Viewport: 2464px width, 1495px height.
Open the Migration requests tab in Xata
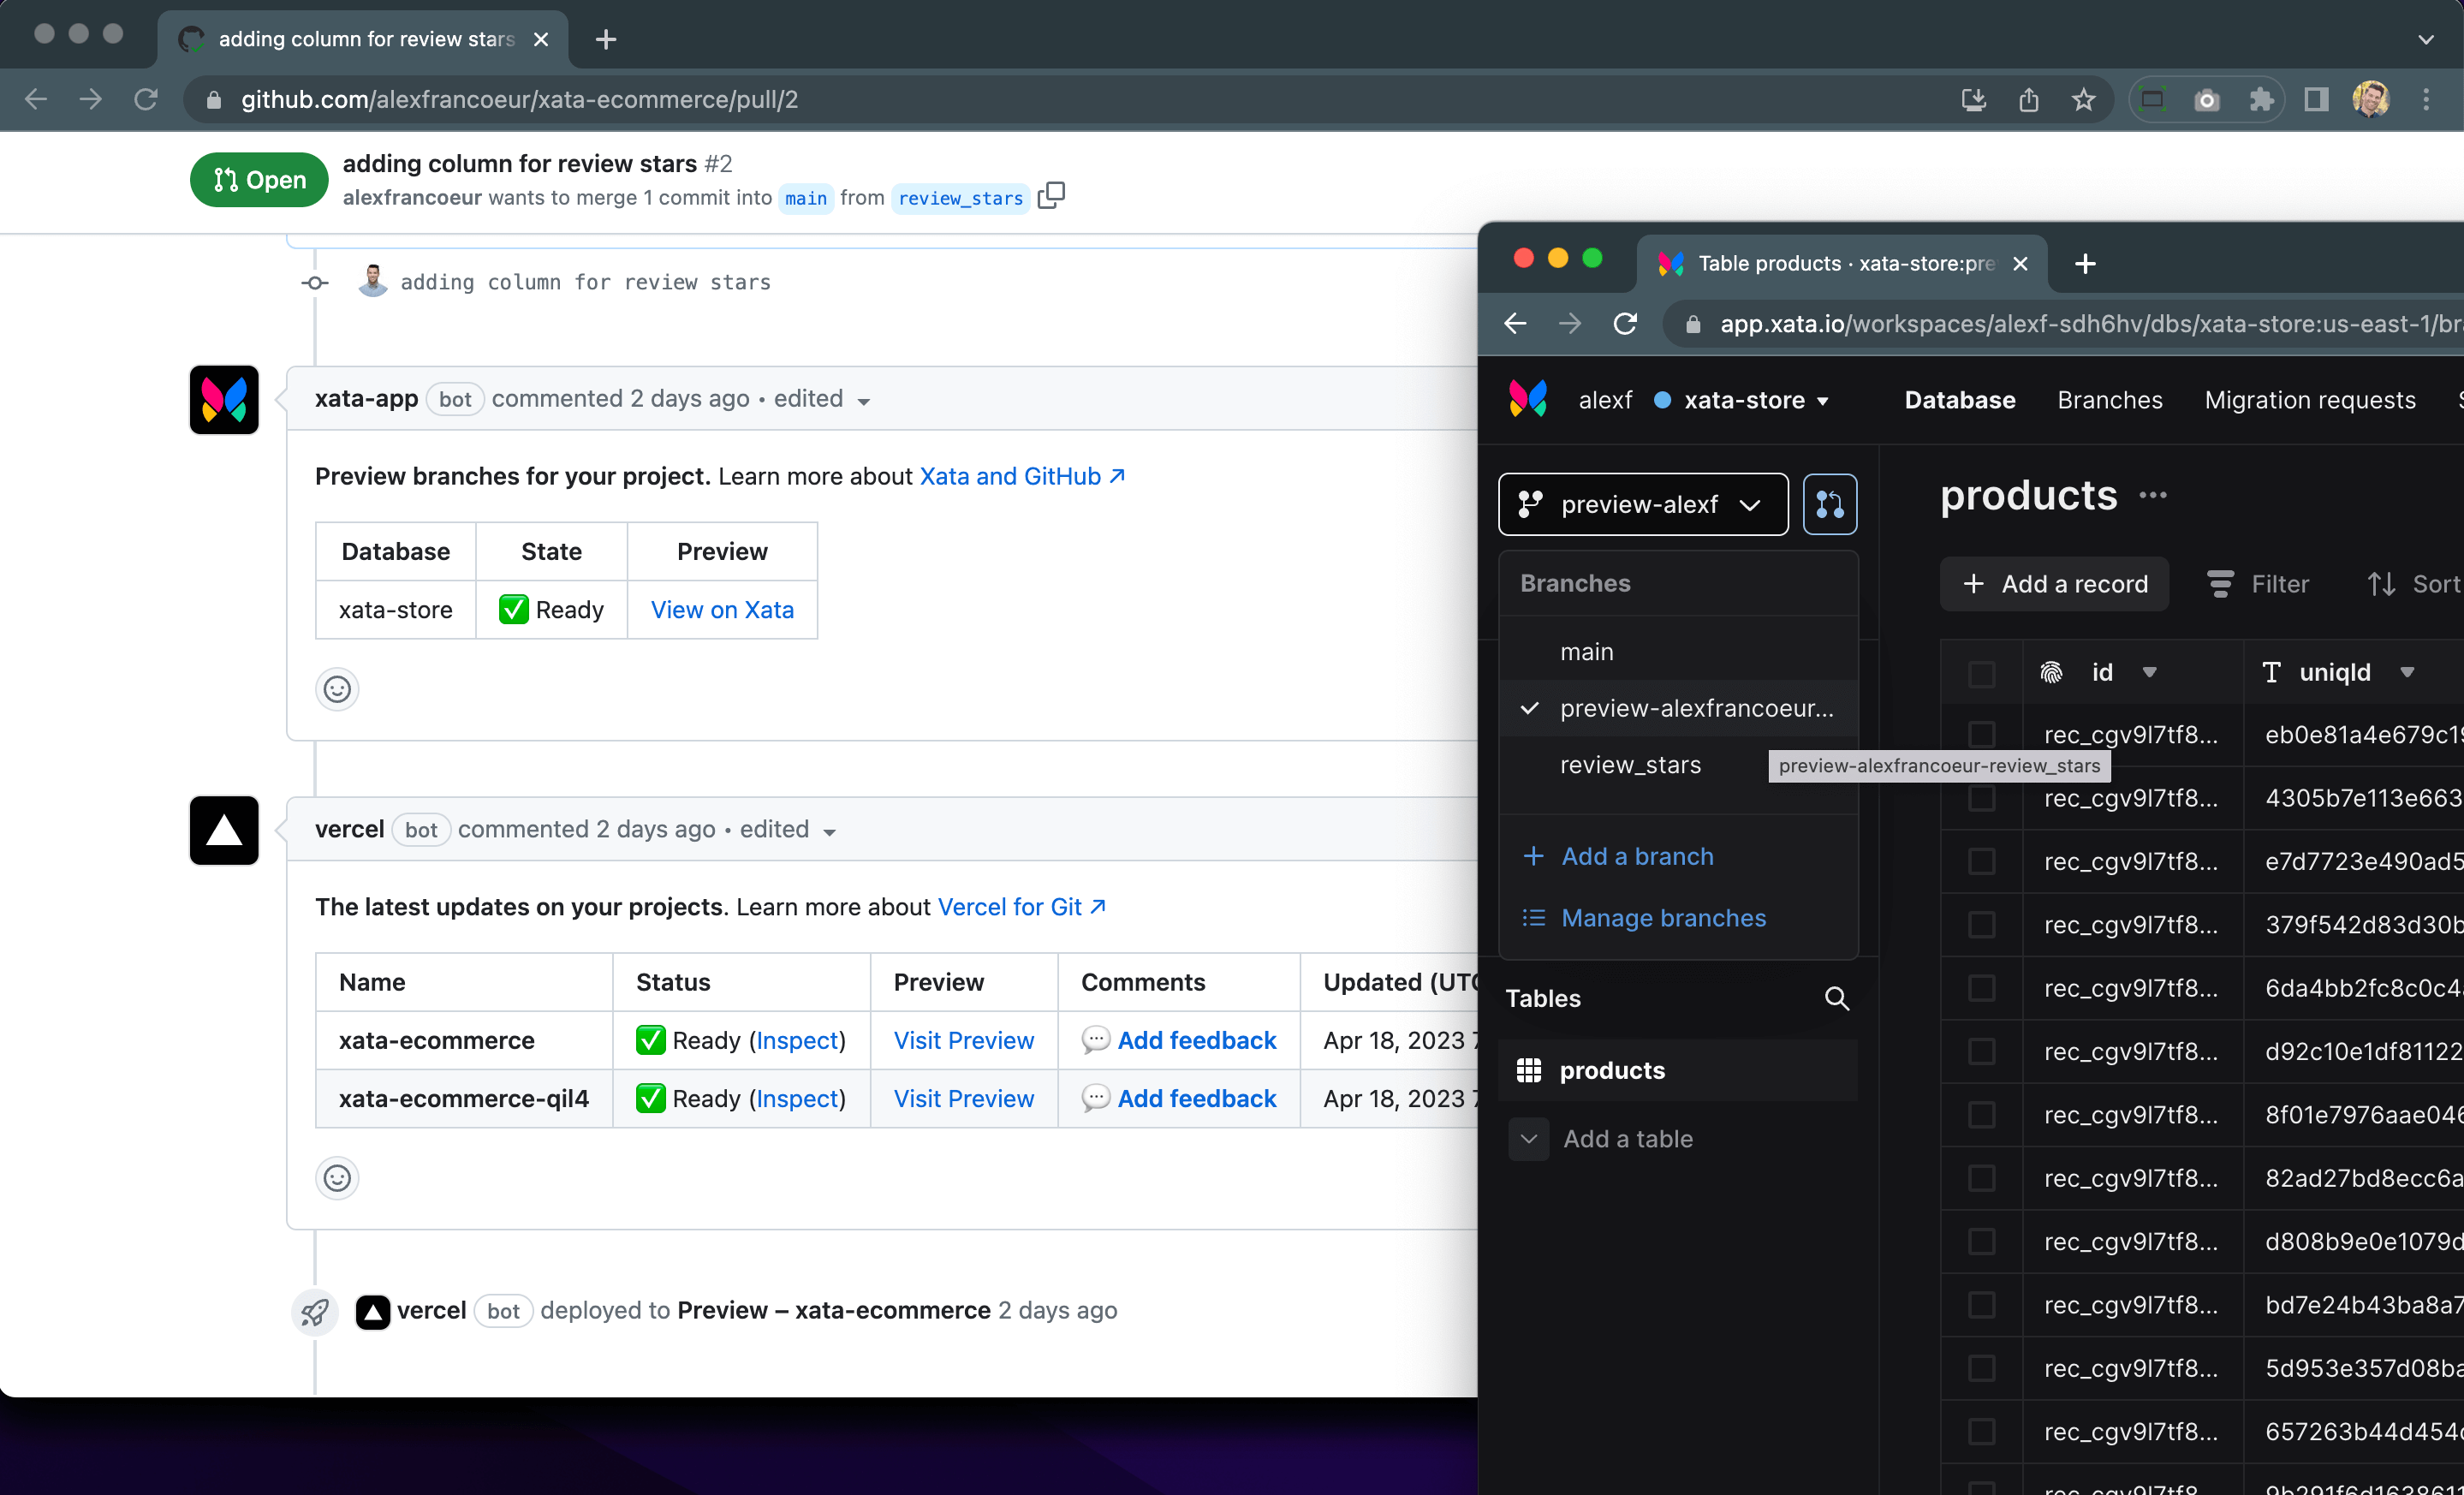(x=2310, y=400)
